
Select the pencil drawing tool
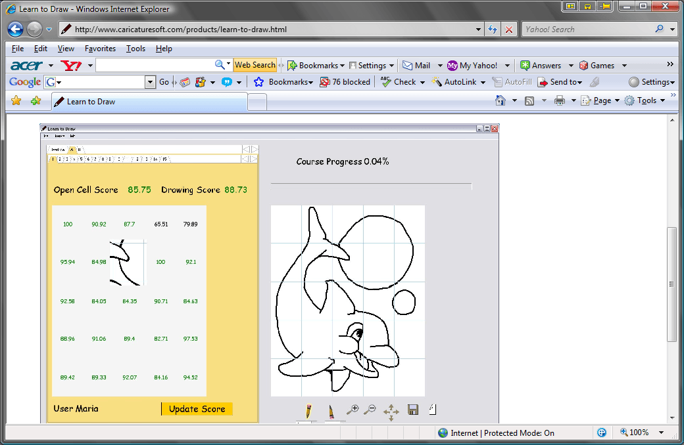[x=308, y=411]
